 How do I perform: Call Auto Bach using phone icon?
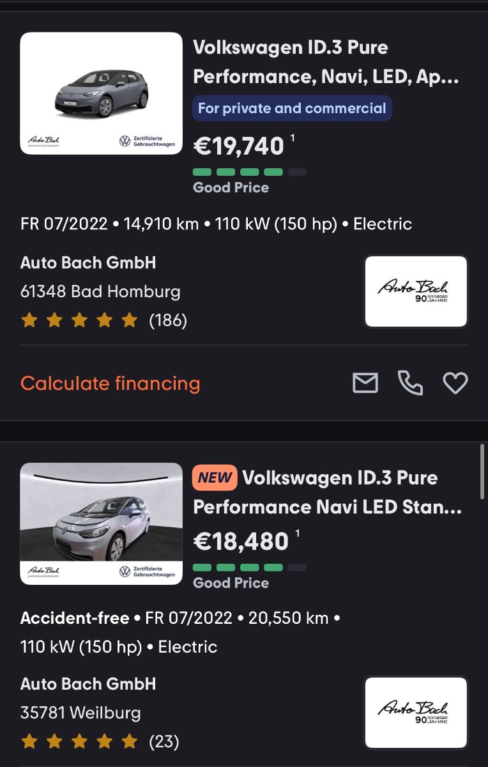click(410, 383)
